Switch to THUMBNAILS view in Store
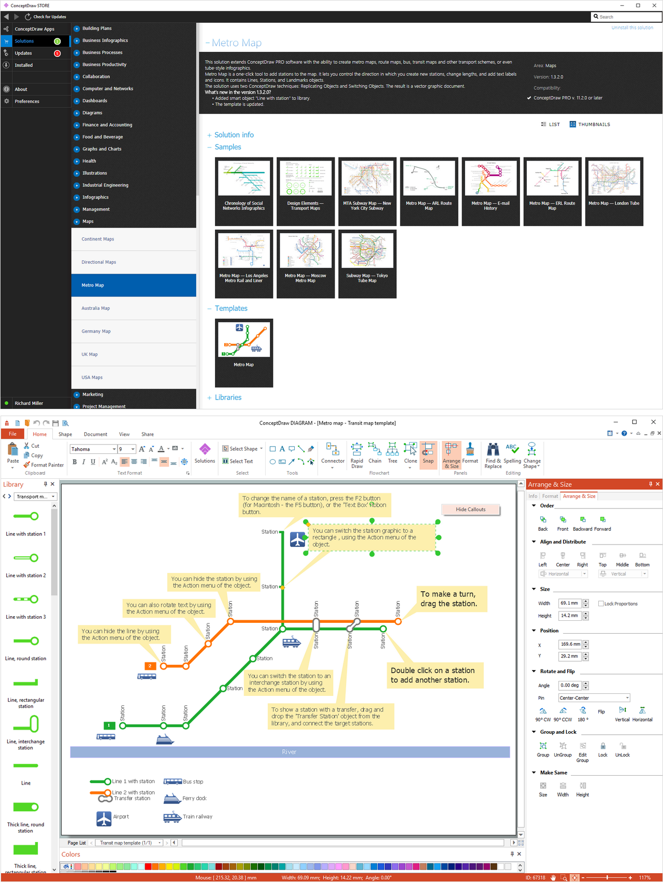This screenshot has width=663, height=883. [x=589, y=124]
